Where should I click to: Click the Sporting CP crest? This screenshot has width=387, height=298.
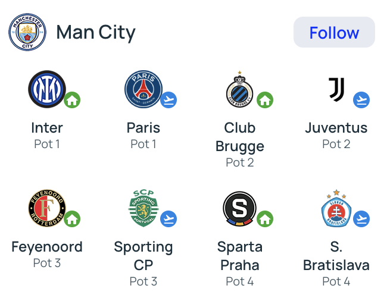[x=143, y=208]
